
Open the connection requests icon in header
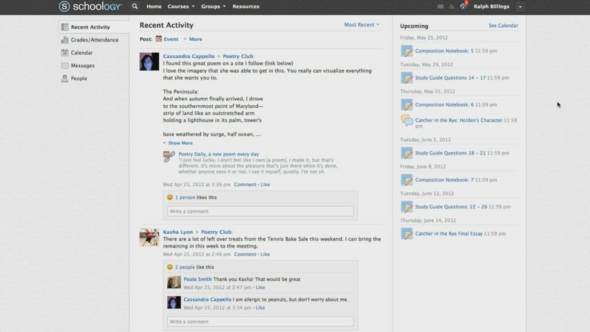(452, 6)
